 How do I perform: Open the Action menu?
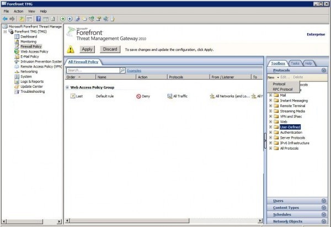coord(18,11)
